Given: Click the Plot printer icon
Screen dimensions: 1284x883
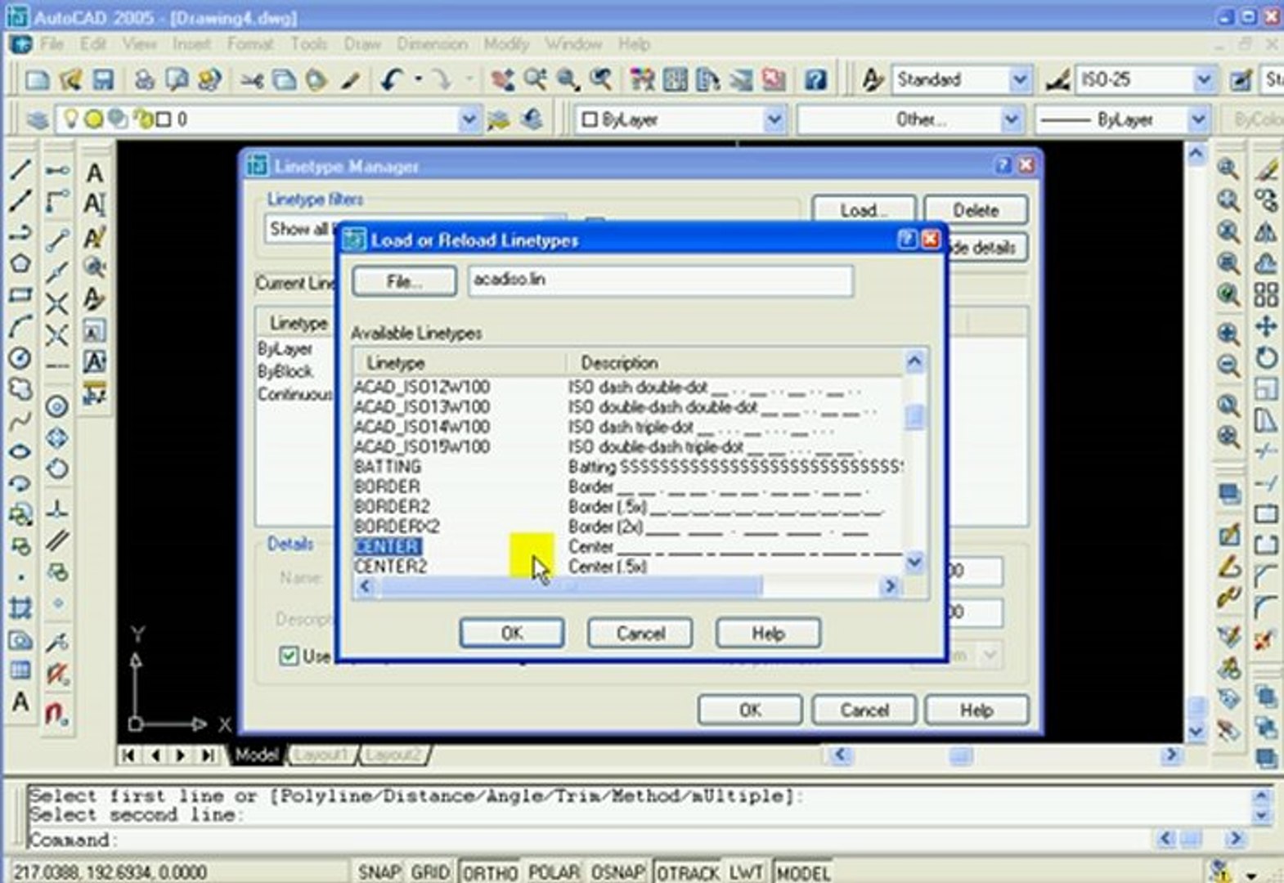Looking at the screenshot, I should coord(144,79).
